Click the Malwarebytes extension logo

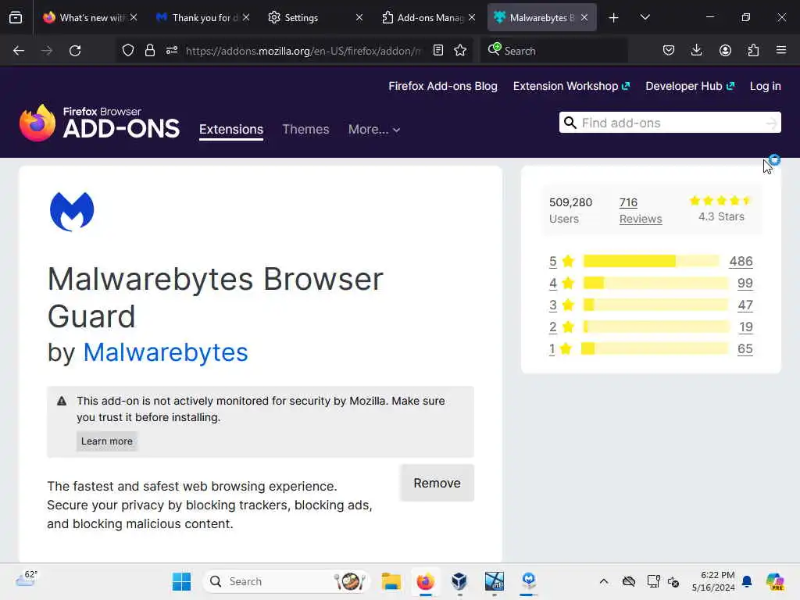point(72,212)
